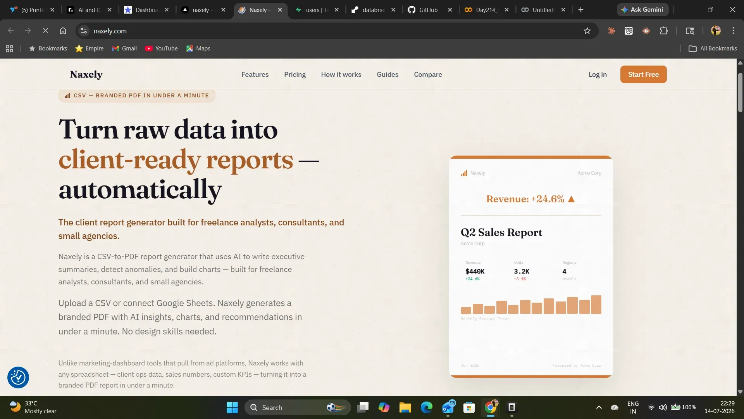Click the Start Free button
The height and width of the screenshot is (419, 744).
click(643, 74)
